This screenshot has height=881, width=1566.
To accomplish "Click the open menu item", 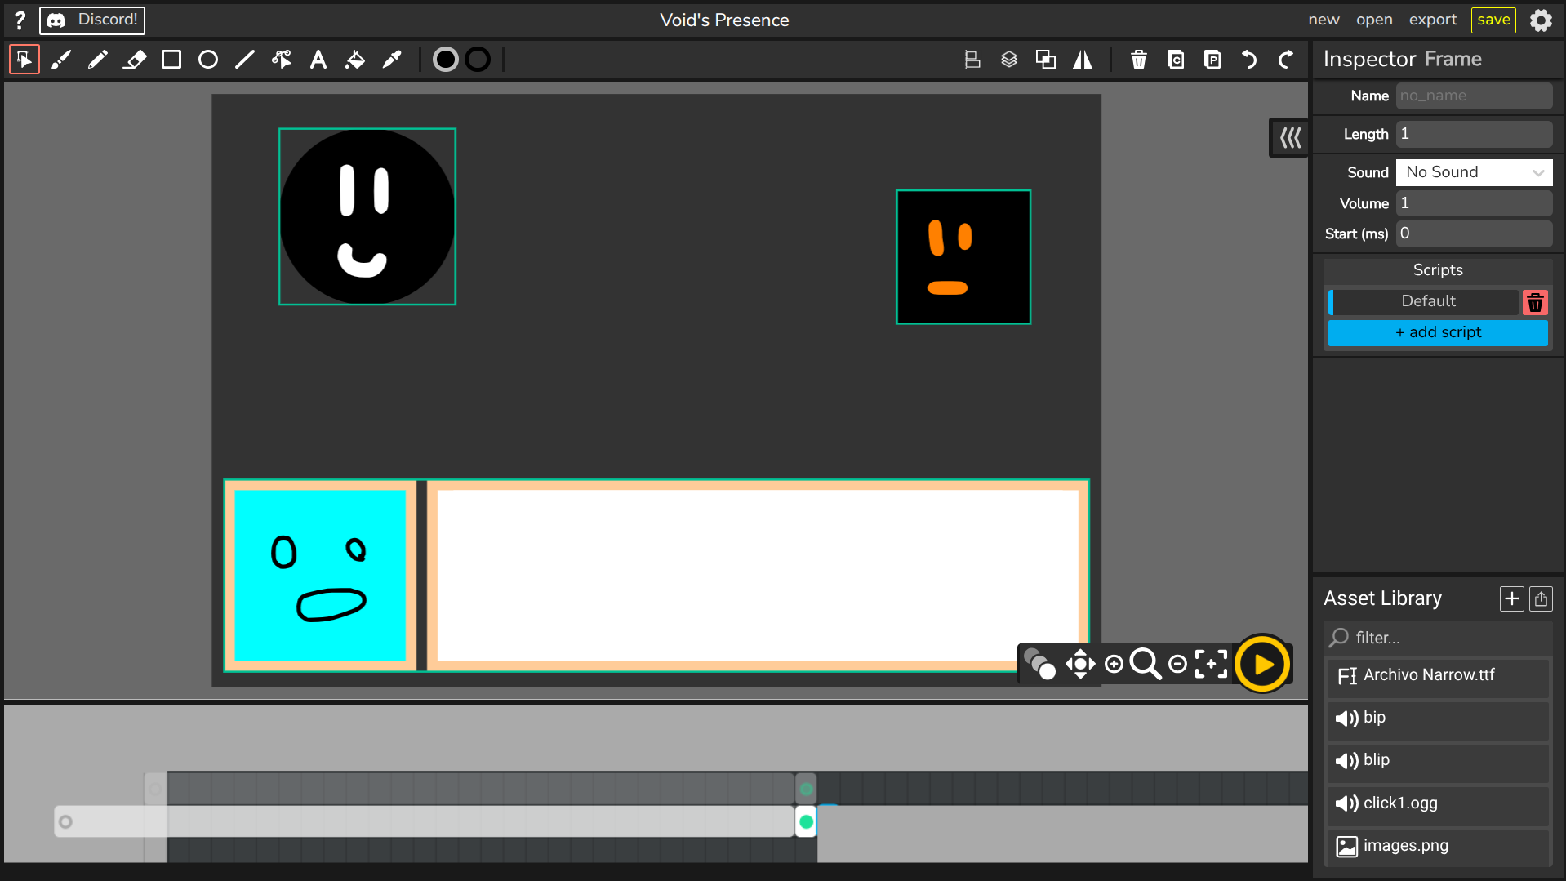I will click(1374, 20).
